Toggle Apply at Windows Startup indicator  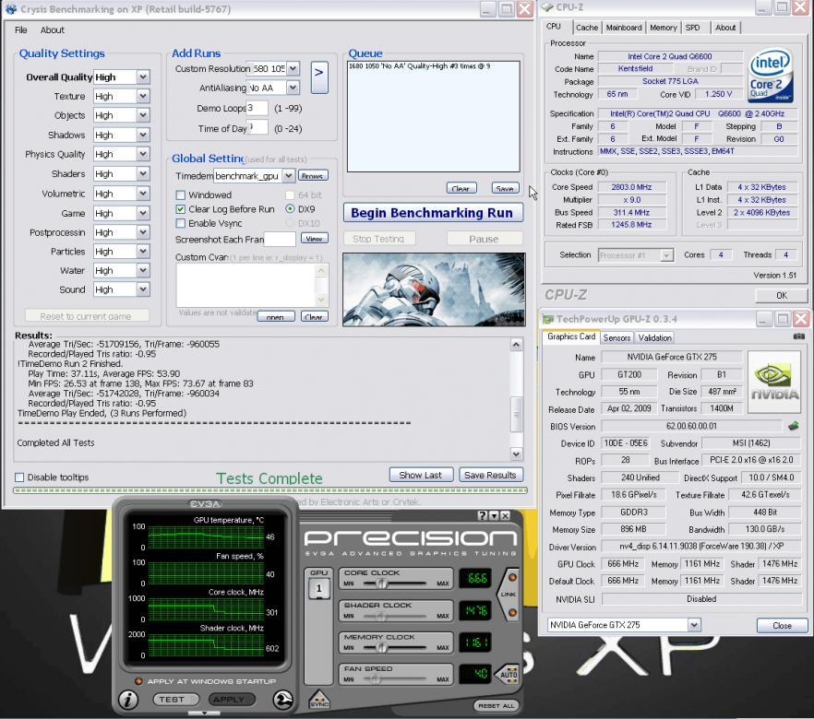point(138,681)
